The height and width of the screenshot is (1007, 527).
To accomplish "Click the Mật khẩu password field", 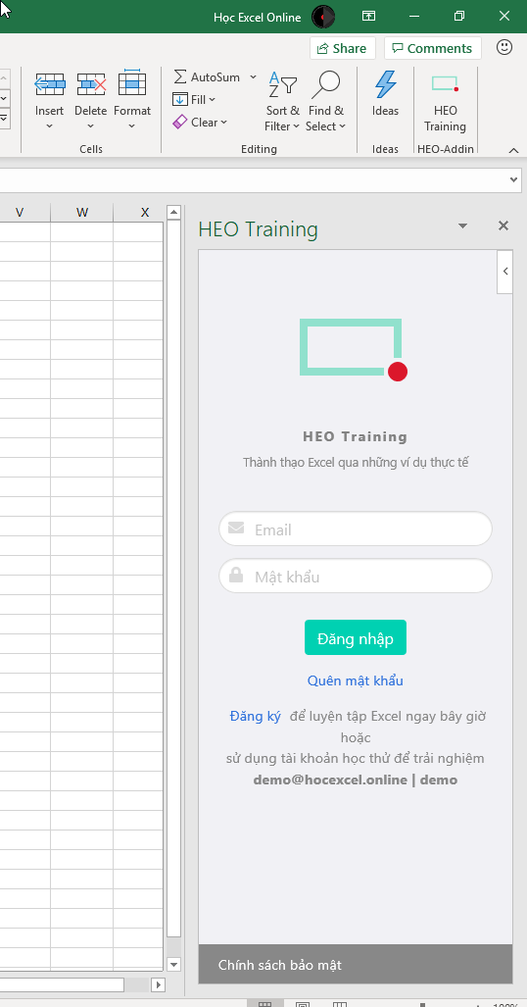I will point(356,577).
